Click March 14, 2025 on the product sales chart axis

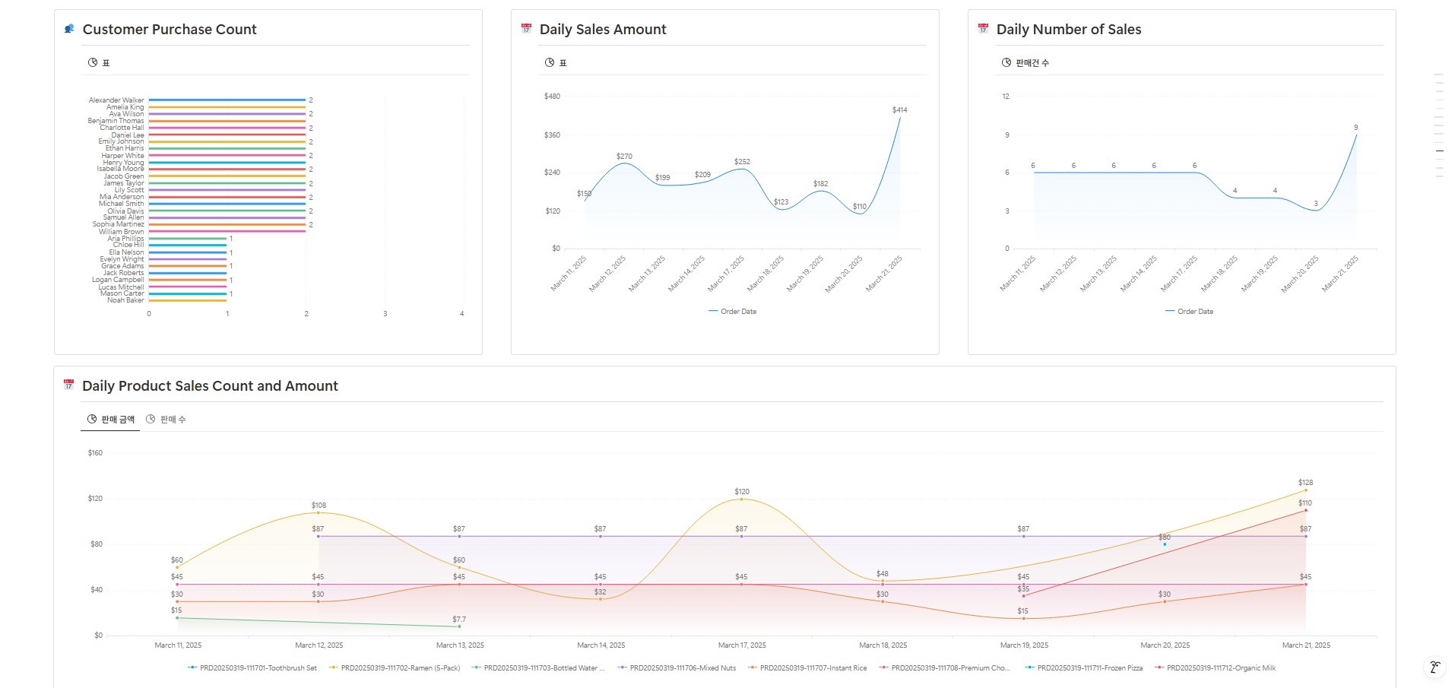click(601, 645)
